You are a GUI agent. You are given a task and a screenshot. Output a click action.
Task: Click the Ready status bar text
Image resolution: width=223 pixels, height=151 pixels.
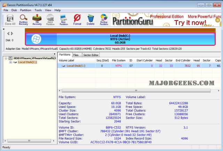(6, 148)
